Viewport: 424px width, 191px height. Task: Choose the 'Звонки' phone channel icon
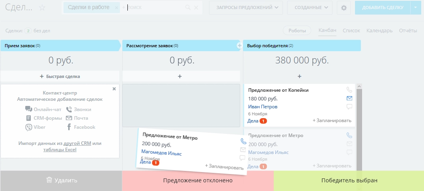pyautogui.click(x=69, y=109)
